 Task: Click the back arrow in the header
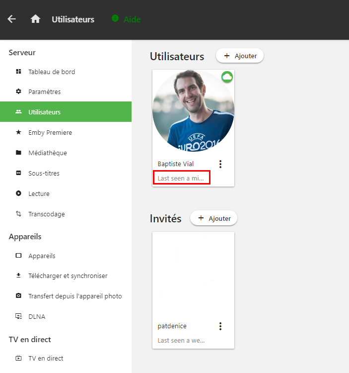(x=11, y=19)
